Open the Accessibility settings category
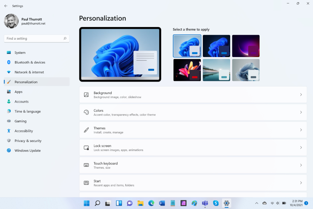Viewport: 313px width, 209px height. point(23,131)
